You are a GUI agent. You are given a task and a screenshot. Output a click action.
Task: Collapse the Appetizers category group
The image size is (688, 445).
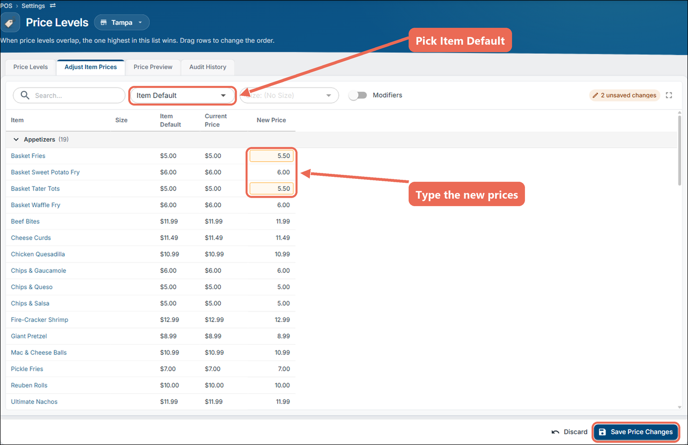tap(16, 140)
